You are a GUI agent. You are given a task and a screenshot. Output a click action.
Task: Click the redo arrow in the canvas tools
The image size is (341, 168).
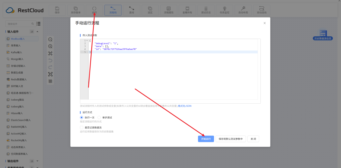(x=50, y=67)
